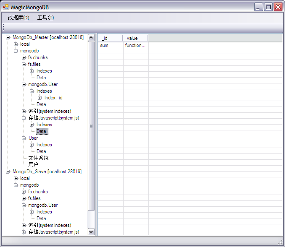The height and width of the screenshot is (247, 285).
Task: Open the 工具(T) menu
Action: pyautogui.click(x=45, y=18)
